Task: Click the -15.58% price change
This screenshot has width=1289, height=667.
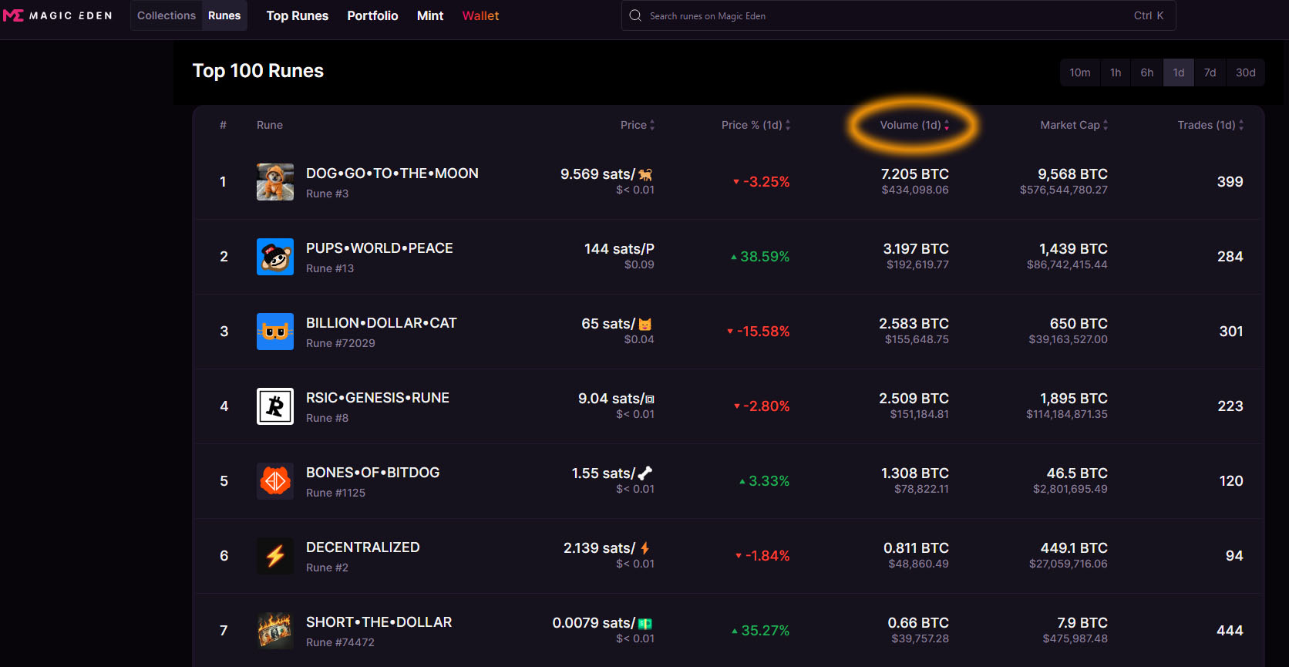Action: tap(759, 332)
